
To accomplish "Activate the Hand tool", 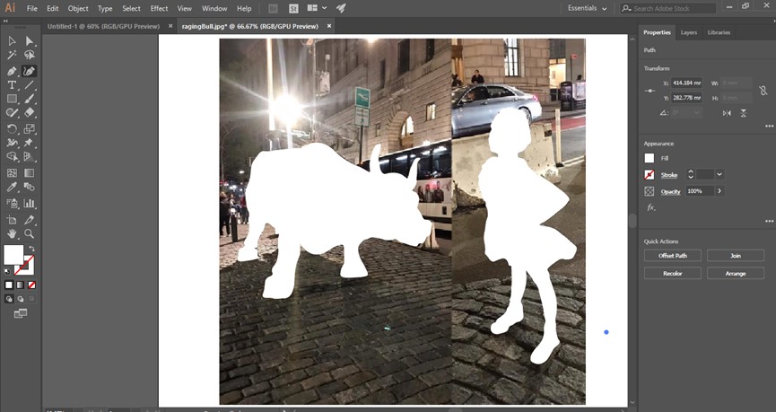I will pyautogui.click(x=12, y=233).
